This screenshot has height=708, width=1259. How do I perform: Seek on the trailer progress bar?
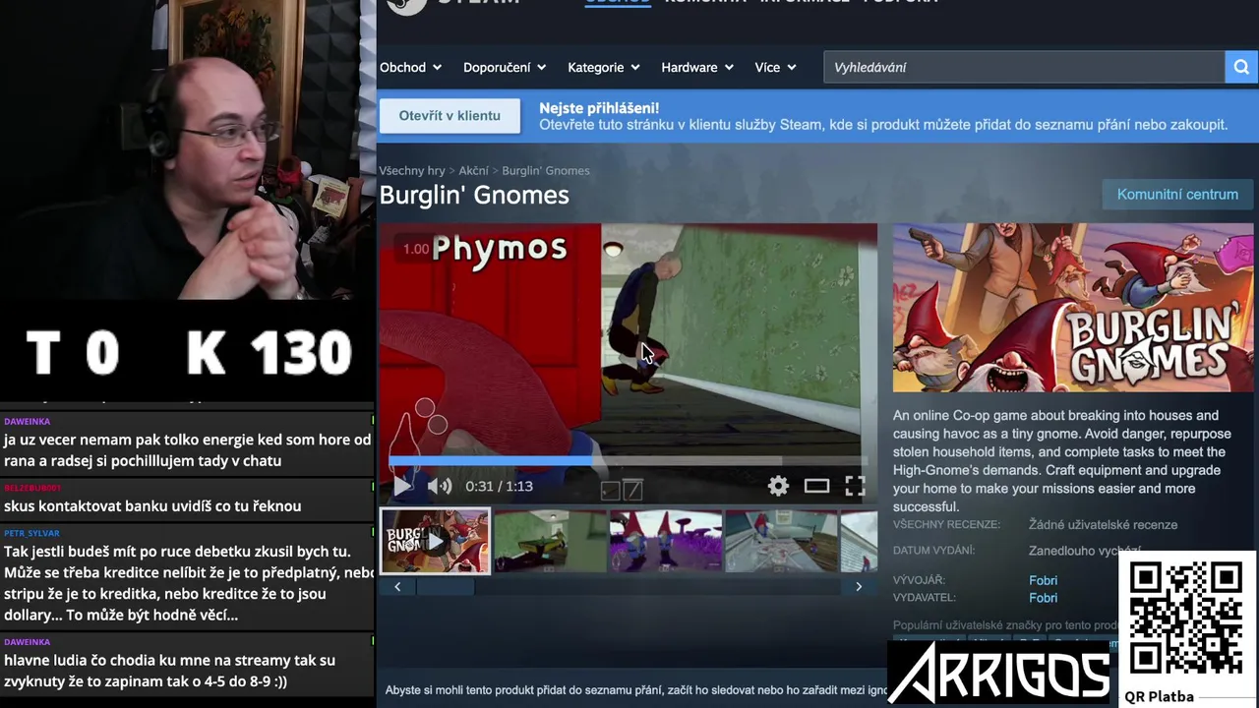pos(628,460)
